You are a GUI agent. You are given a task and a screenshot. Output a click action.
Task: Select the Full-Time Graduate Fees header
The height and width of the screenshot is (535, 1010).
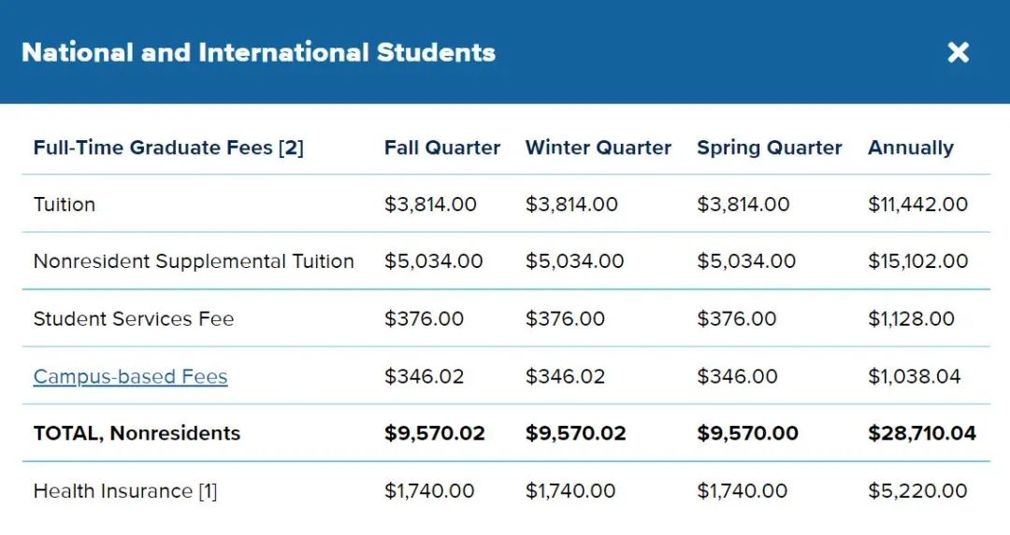click(x=168, y=148)
